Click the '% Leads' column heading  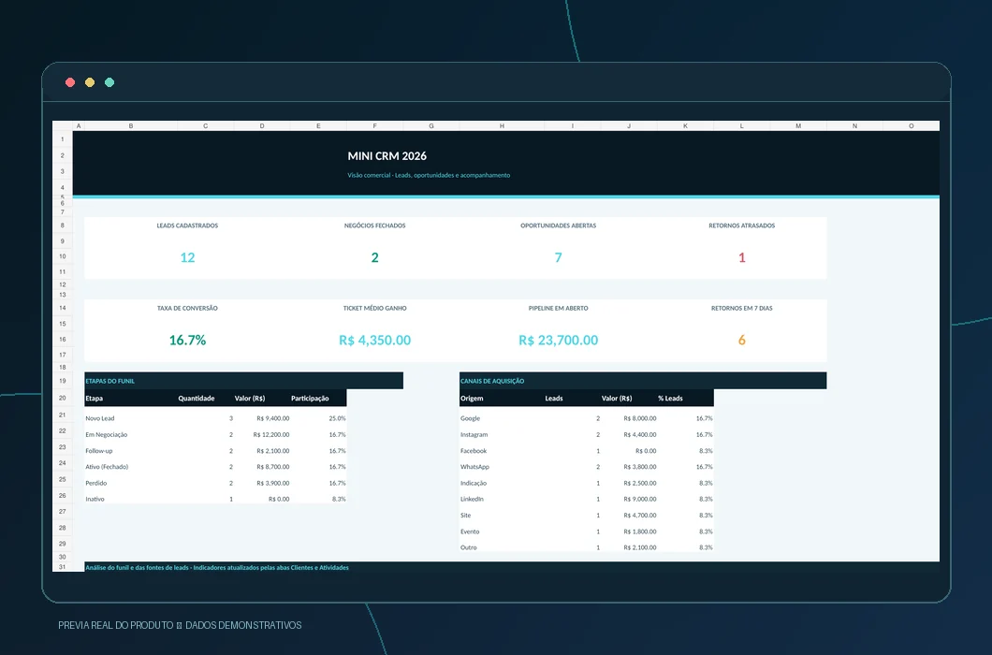(x=670, y=398)
